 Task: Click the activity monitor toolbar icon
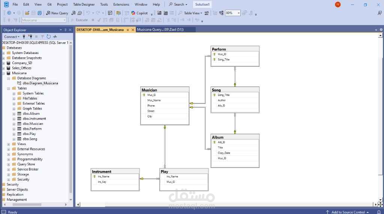(x=110, y=13)
